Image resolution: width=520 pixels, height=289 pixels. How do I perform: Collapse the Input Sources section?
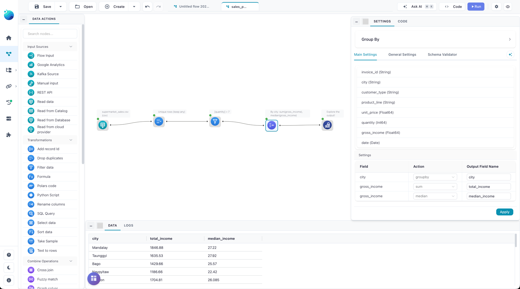click(x=71, y=46)
